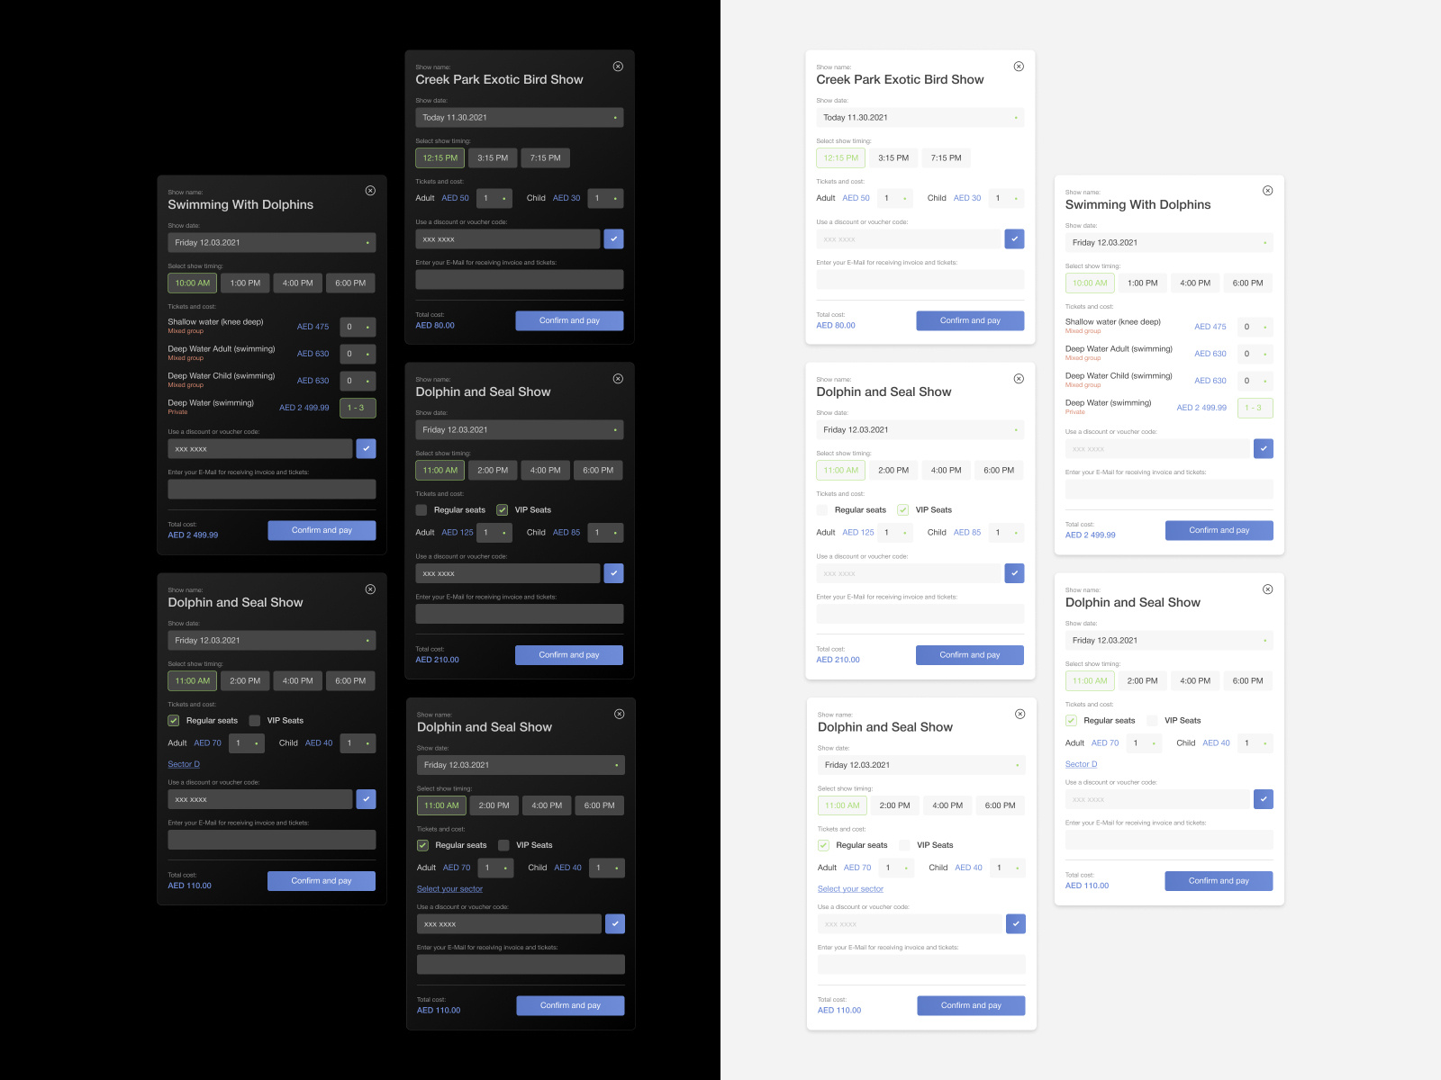Viewport: 1441px width, 1080px height.
Task: Expand the Today 11.30.2021 date selector
Action: coord(519,117)
